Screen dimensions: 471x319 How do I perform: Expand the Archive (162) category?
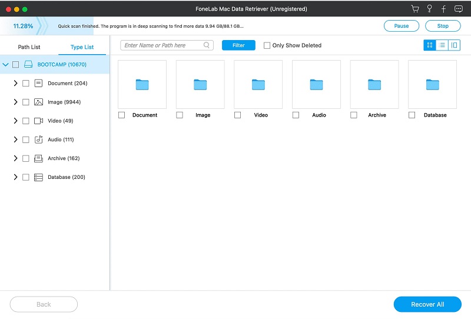click(x=16, y=158)
